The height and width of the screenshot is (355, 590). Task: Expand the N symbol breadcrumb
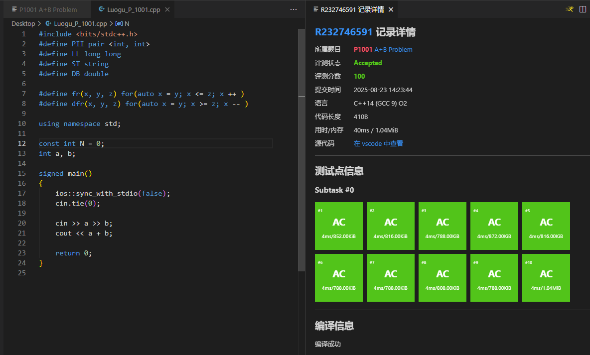coord(127,23)
